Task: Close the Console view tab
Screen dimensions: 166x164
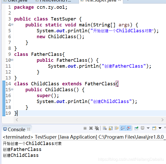Action: click(x=29, y=129)
